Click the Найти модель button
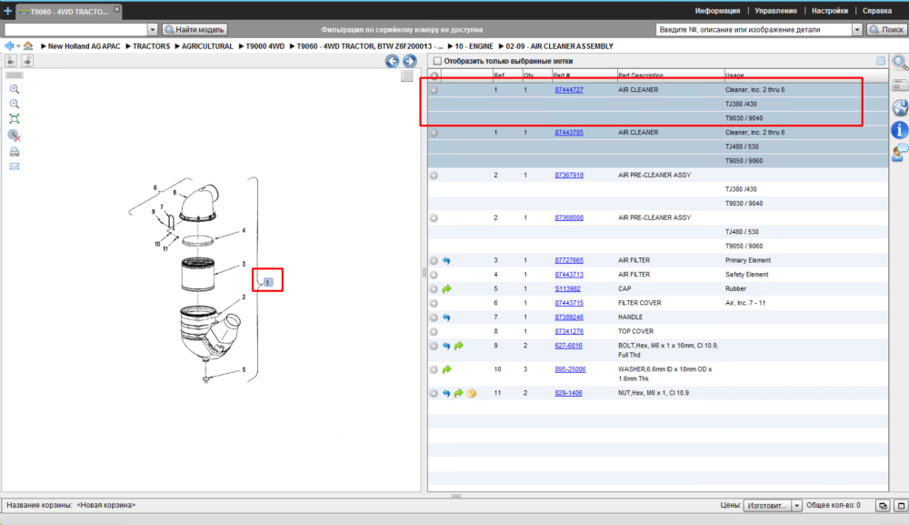 (195, 30)
